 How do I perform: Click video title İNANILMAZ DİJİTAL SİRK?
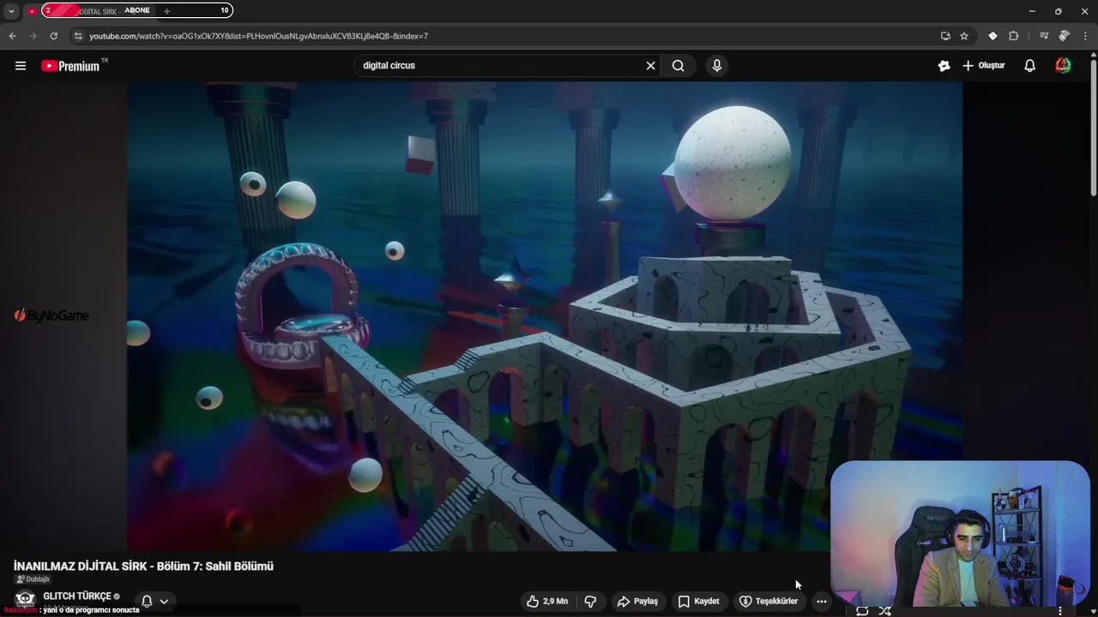143,566
